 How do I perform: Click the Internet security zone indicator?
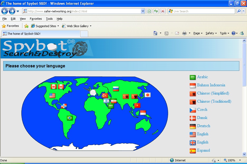178,160
